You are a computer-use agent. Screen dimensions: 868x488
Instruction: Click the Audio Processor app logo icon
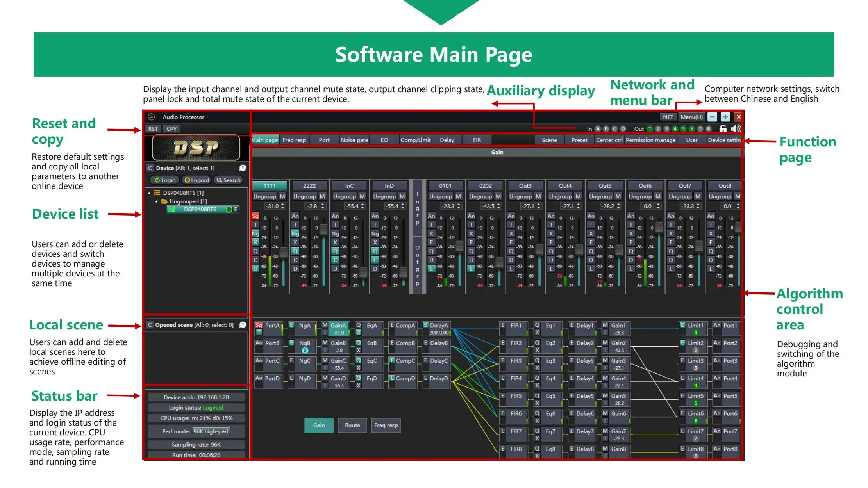point(152,117)
